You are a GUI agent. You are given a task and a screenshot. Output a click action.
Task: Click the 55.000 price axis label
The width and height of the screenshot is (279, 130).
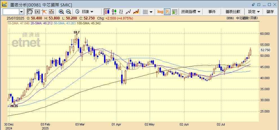click(x=264, y=45)
